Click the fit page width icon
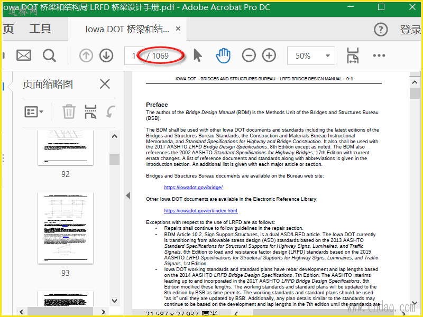423x317 pixels. pos(353,55)
